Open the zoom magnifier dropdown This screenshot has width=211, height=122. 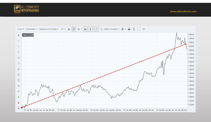[x=123, y=29]
